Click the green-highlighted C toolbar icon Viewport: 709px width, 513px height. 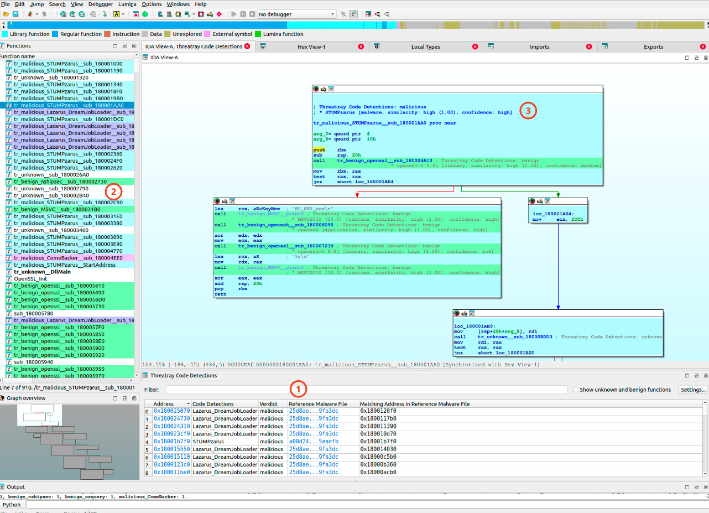click(x=353, y=14)
